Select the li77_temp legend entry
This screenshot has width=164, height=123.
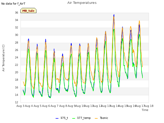tap(81, 118)
